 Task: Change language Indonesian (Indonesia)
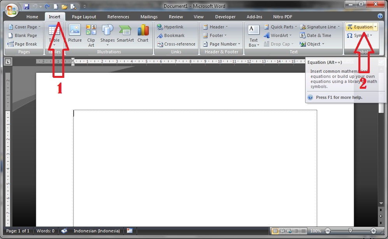(x=97, y=231)
